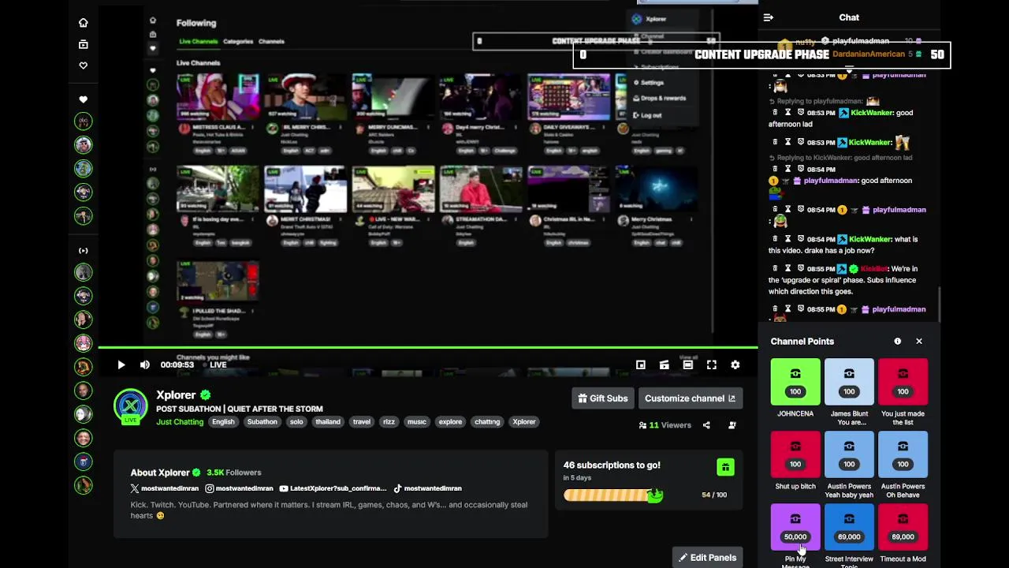Jump to LIVE in the player
The height and width of the screenshot is (568, 1009).
pyautogui.click(x=218, y=364)
